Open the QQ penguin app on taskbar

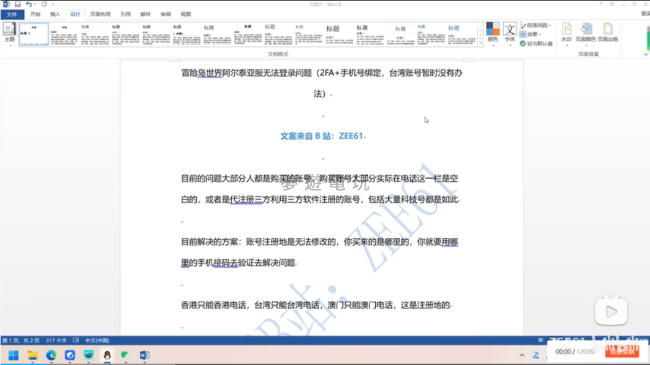point(107,355)
